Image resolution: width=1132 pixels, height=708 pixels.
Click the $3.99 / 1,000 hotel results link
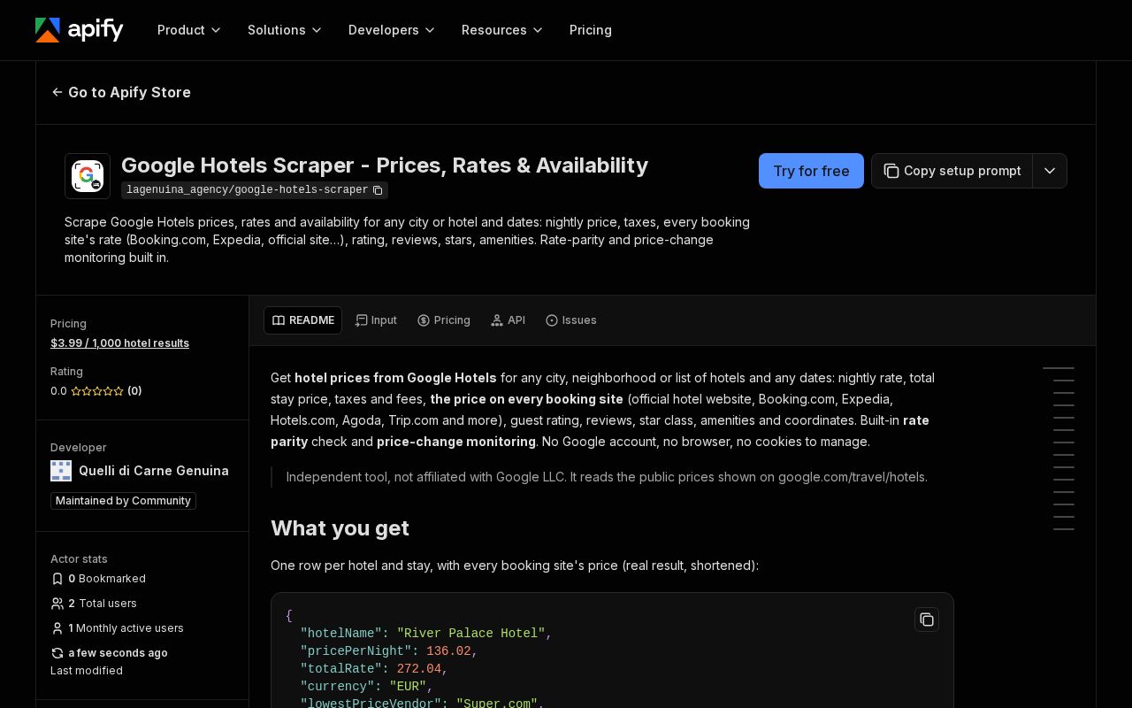tap(119, 343)
